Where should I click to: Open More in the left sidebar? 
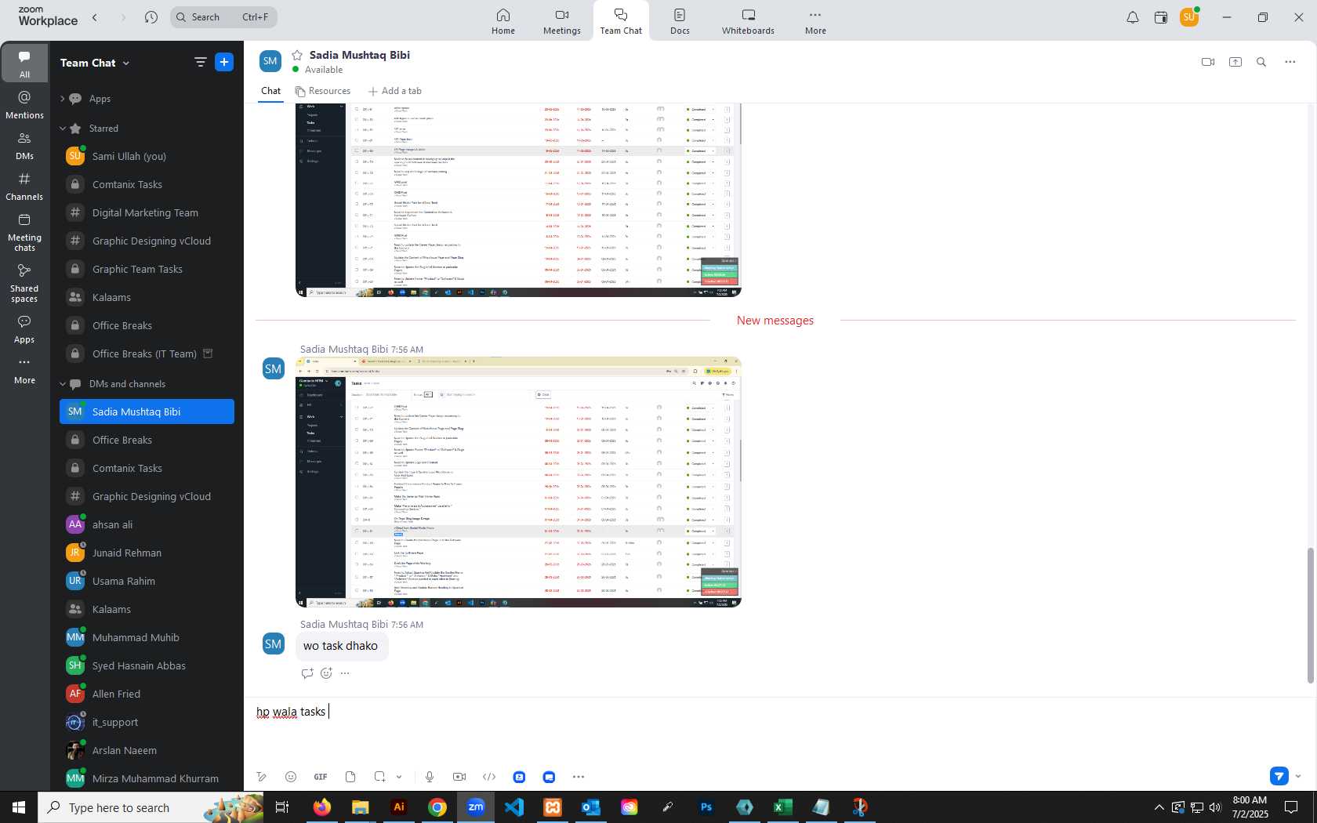click(24, 371)
